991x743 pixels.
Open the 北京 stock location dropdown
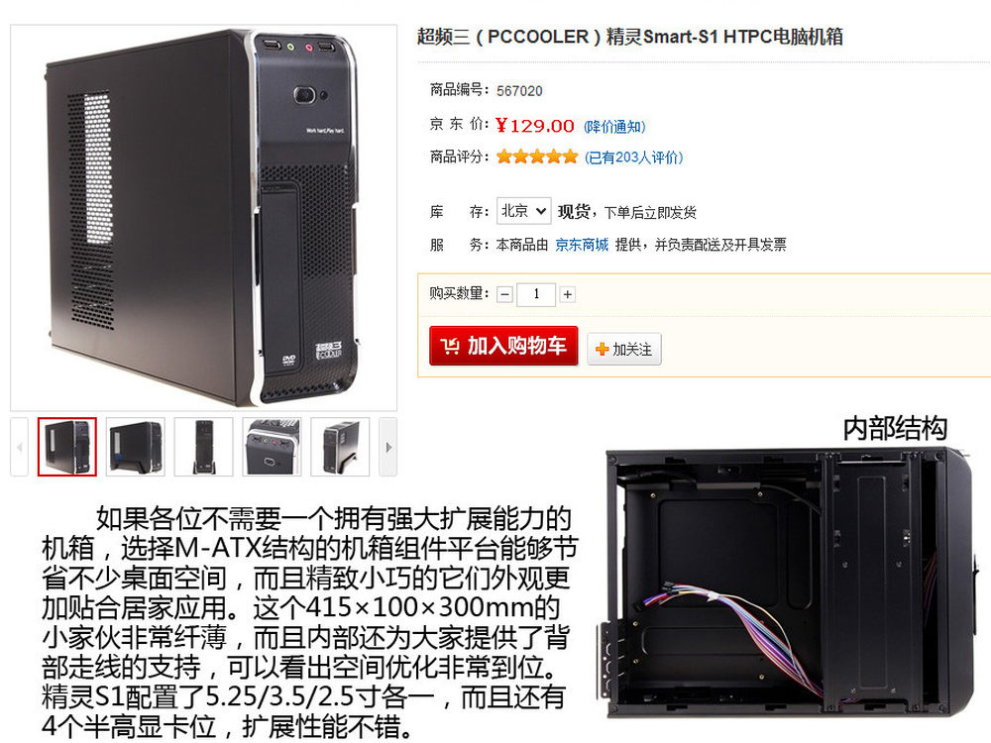point(523,211)
